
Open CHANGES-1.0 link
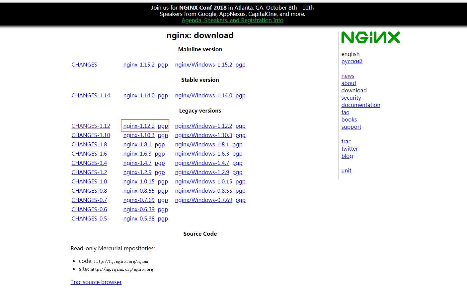pyautogui.click(x=89, y=181)
